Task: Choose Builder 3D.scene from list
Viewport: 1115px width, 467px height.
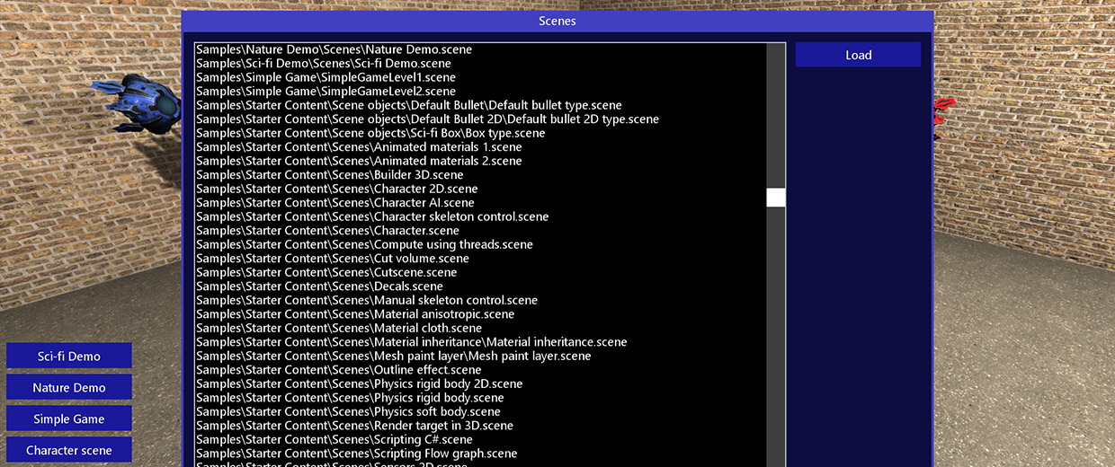Action: click(330, 175)
